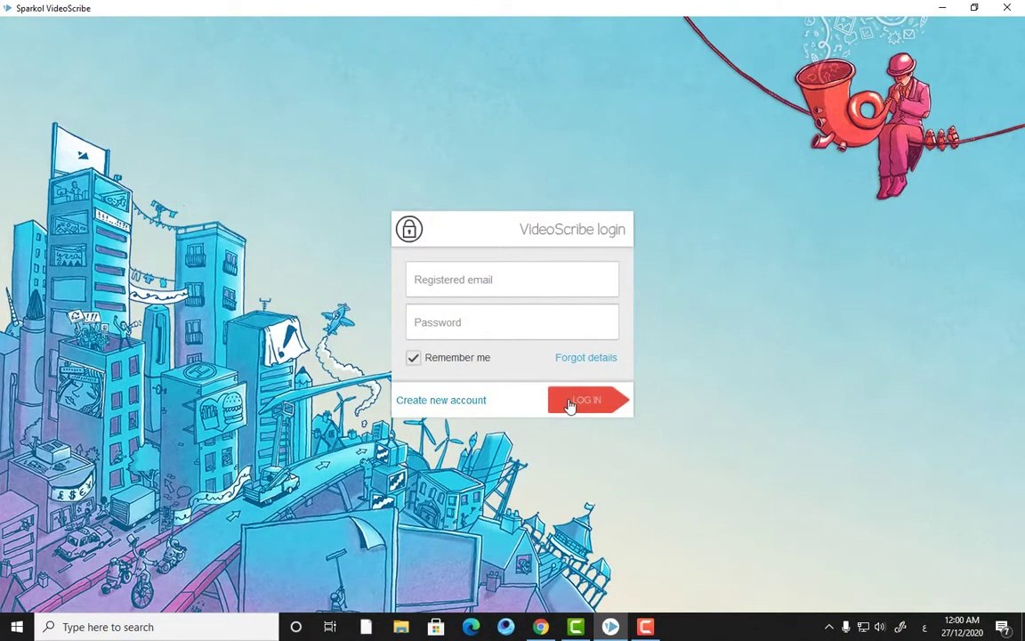Launch Microsoft Edge from the taskbar
Image resolution: width=1025 pixels, height=641 pixels.
471,627
